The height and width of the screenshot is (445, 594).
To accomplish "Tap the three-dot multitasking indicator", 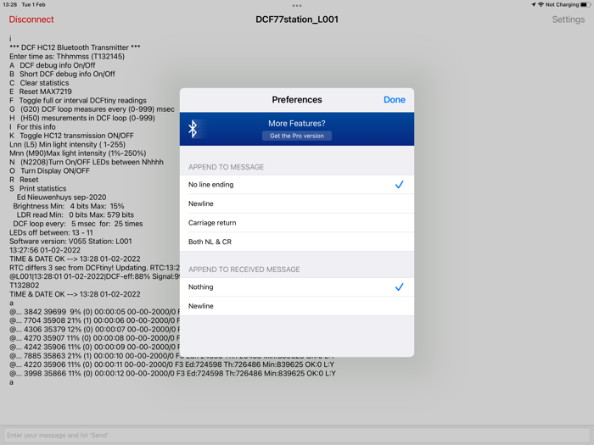I will 297,6.
